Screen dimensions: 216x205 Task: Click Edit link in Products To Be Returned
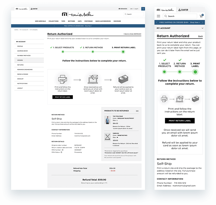tap(137, 111)
